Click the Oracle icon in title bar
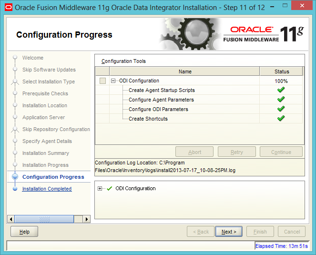The image size is (316, 255). pos(7,7)
